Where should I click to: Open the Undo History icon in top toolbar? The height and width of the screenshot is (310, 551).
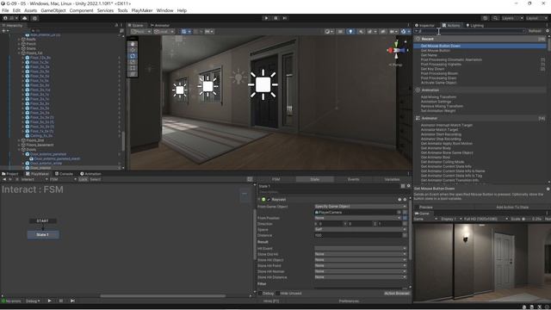(x=486, y=18)
